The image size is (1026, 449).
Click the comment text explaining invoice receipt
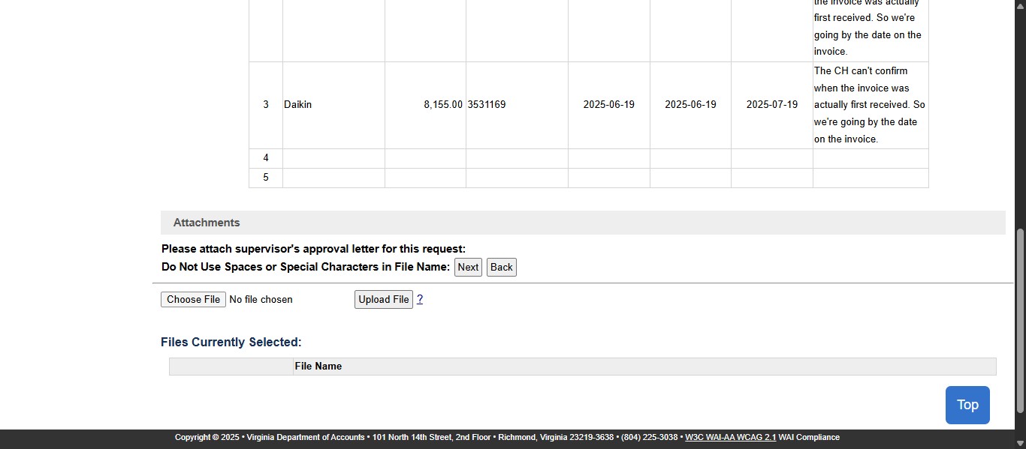(869, 104)
